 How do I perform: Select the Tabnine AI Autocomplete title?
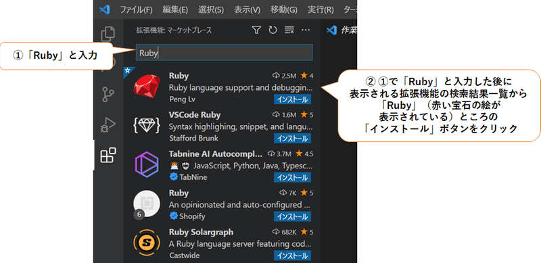click(x=216, y=153)
